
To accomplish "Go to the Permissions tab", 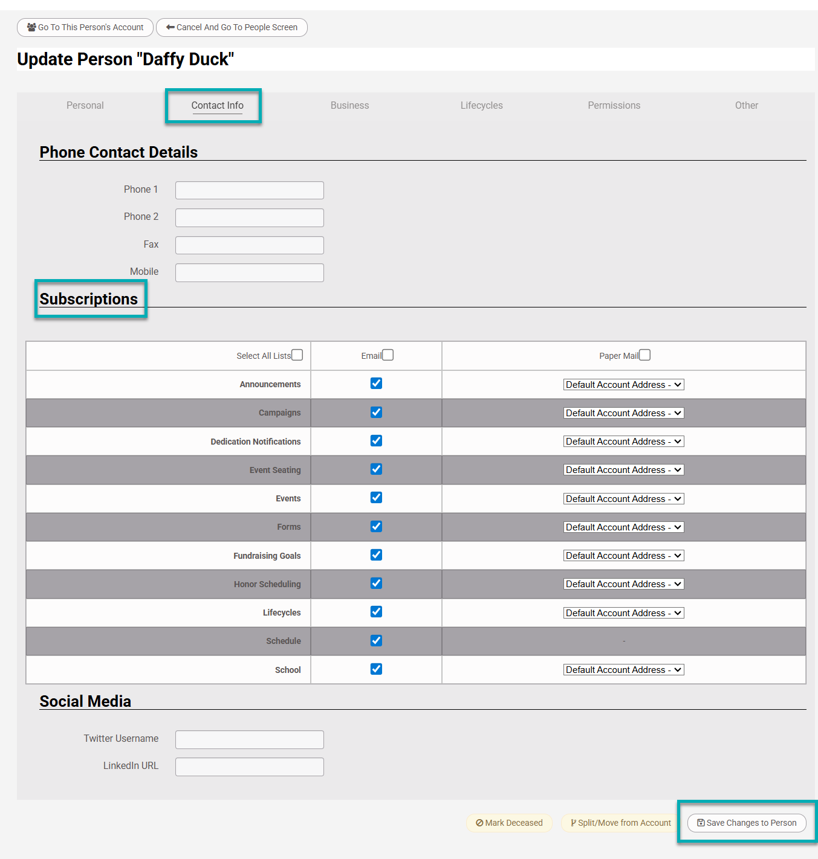I will [x=614, y=105].
